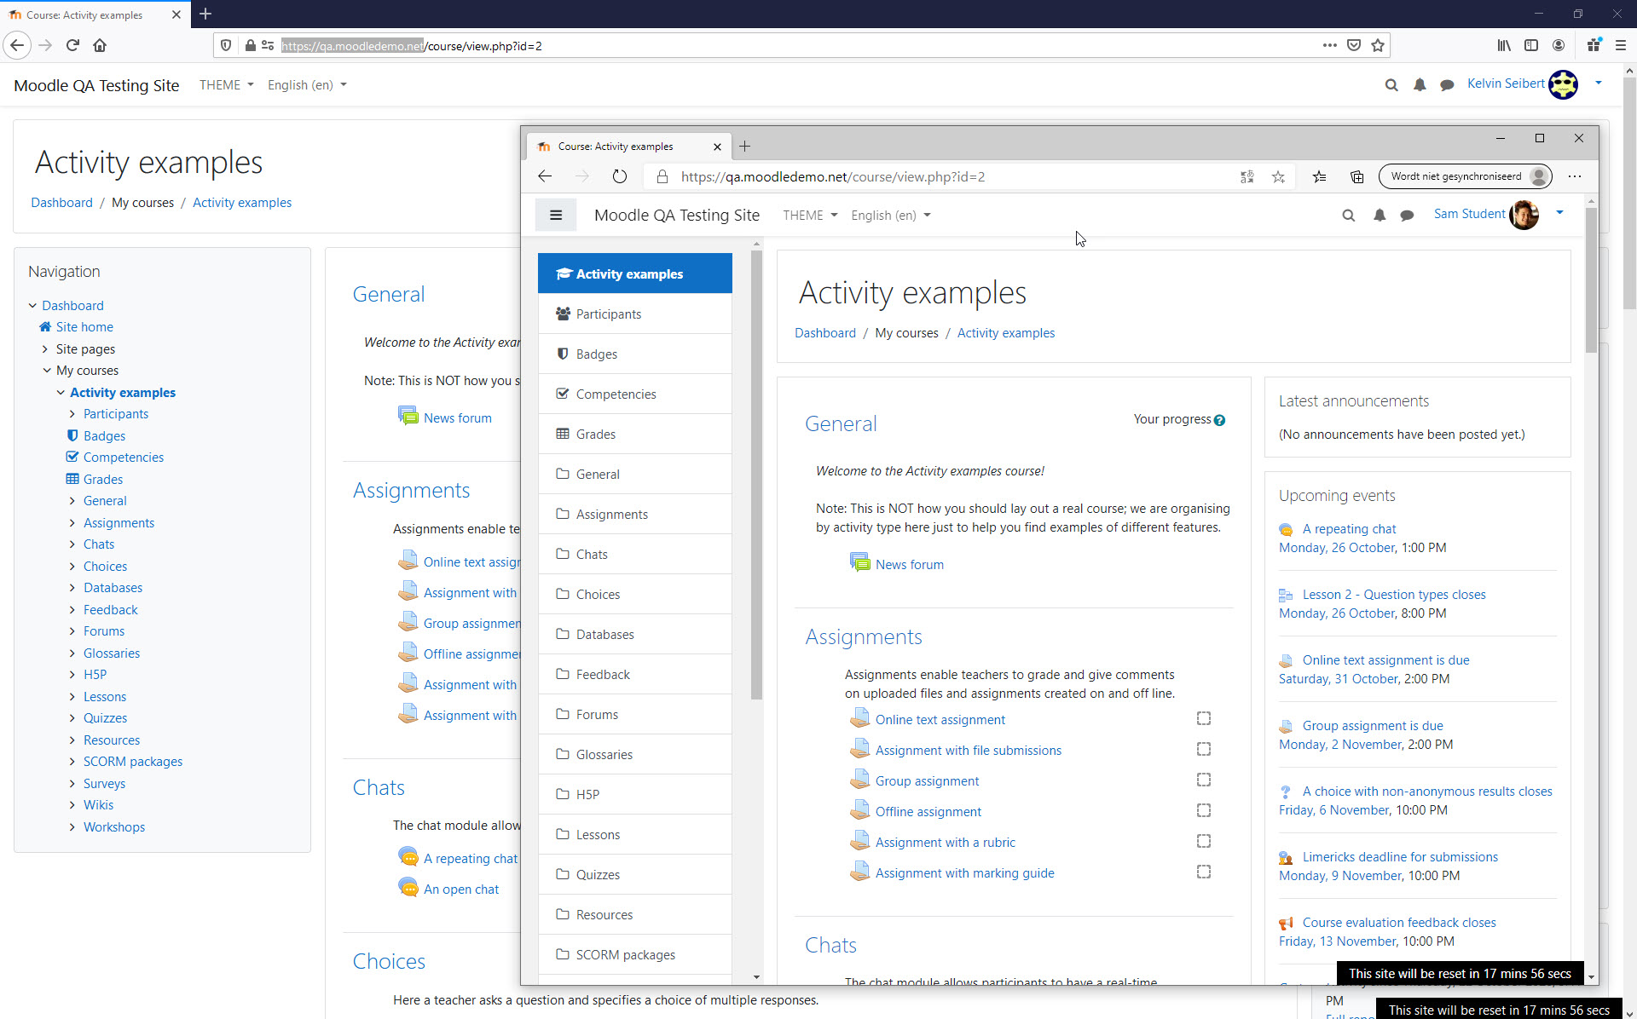Click the News forum icon in front window
Viewport: 1637px width, 1019px height.
859,562
